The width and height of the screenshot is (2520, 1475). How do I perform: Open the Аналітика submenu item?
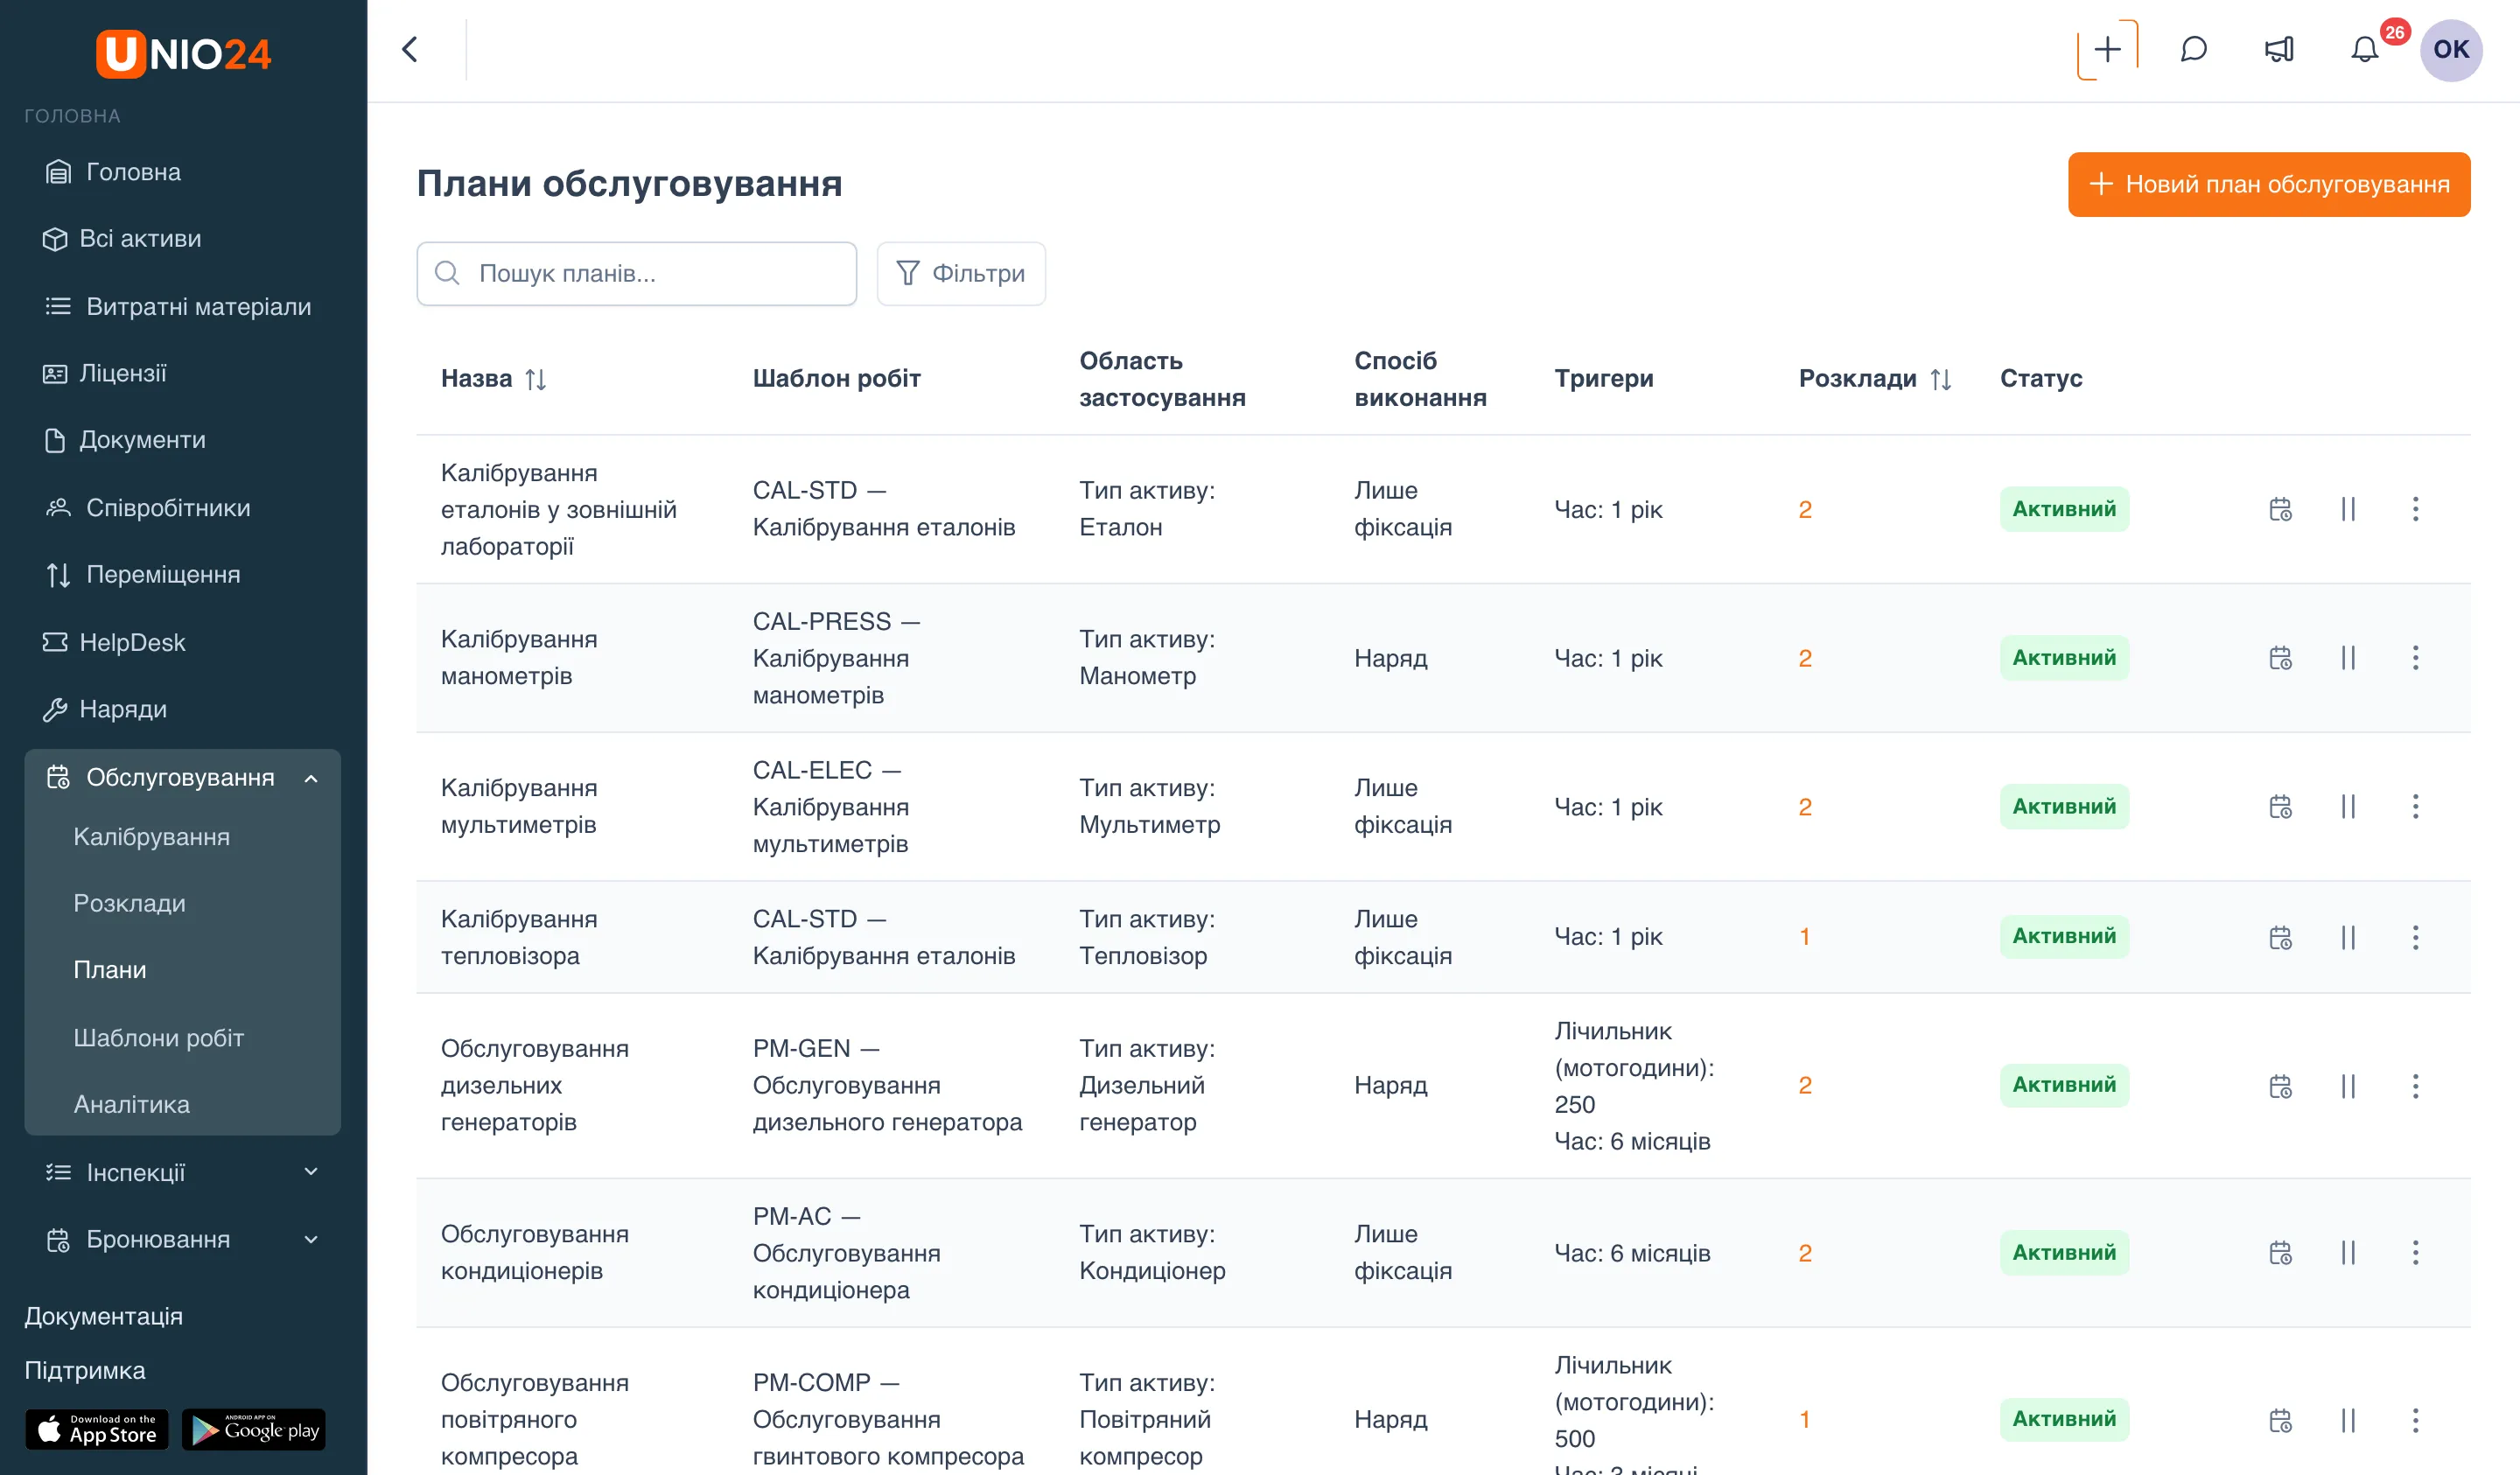131,1104
